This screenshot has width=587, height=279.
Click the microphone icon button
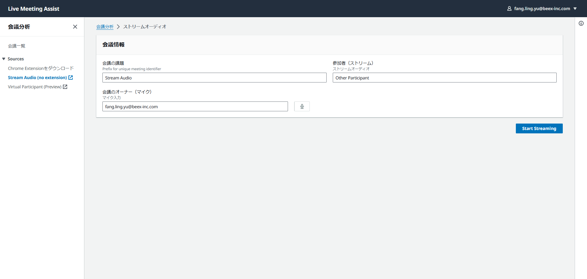(302, 106)
